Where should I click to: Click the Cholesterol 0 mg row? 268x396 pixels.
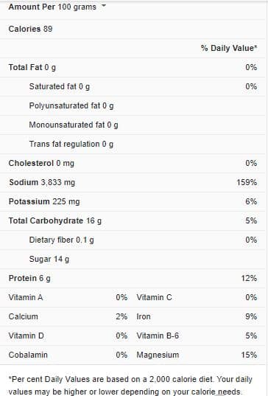click(133, 164)
